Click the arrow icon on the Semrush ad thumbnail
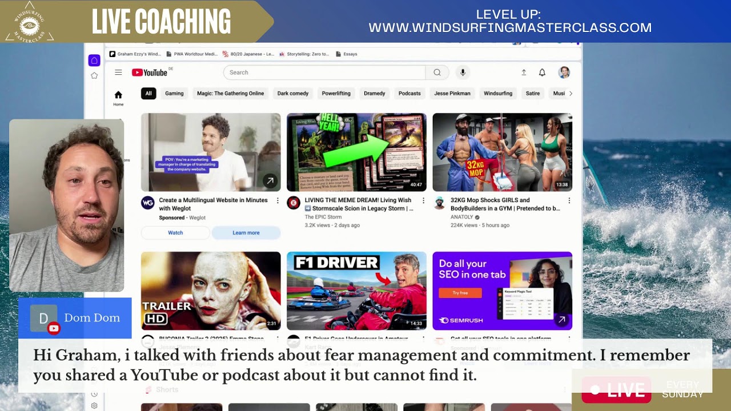 tap(561, 320)
